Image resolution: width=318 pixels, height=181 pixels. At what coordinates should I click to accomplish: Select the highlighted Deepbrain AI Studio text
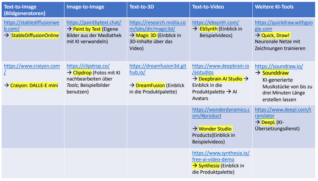tap(220, 79)
